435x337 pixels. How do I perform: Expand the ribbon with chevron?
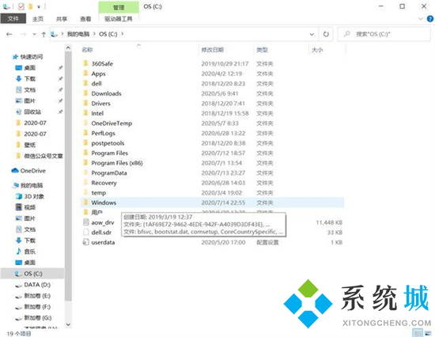click(421, 19)
